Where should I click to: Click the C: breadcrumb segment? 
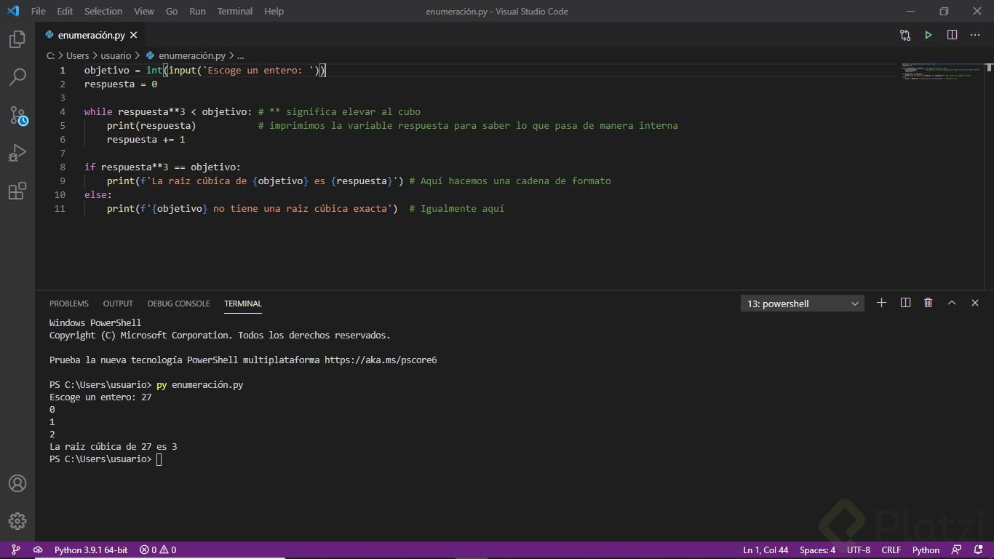[x=51, y=55]
